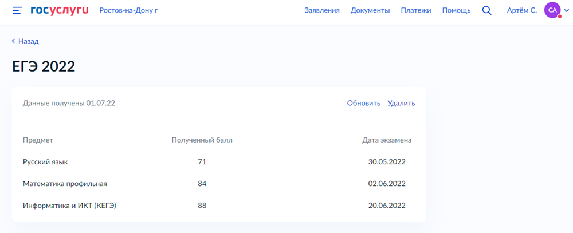
Task: Click the Предмет column header
Action: click(x=38, y=140)
